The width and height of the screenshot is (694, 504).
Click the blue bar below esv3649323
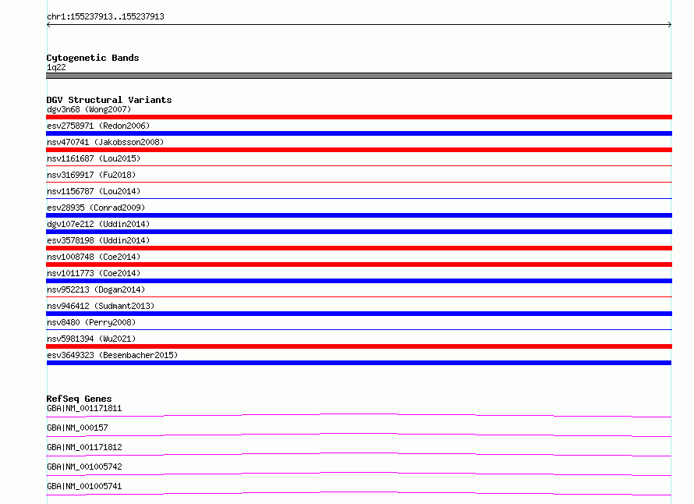[359, 363]
